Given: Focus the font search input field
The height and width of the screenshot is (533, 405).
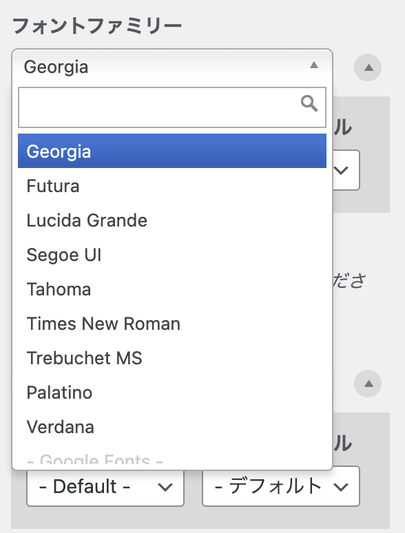Looking at the screenshot, I should click(172, 107).
